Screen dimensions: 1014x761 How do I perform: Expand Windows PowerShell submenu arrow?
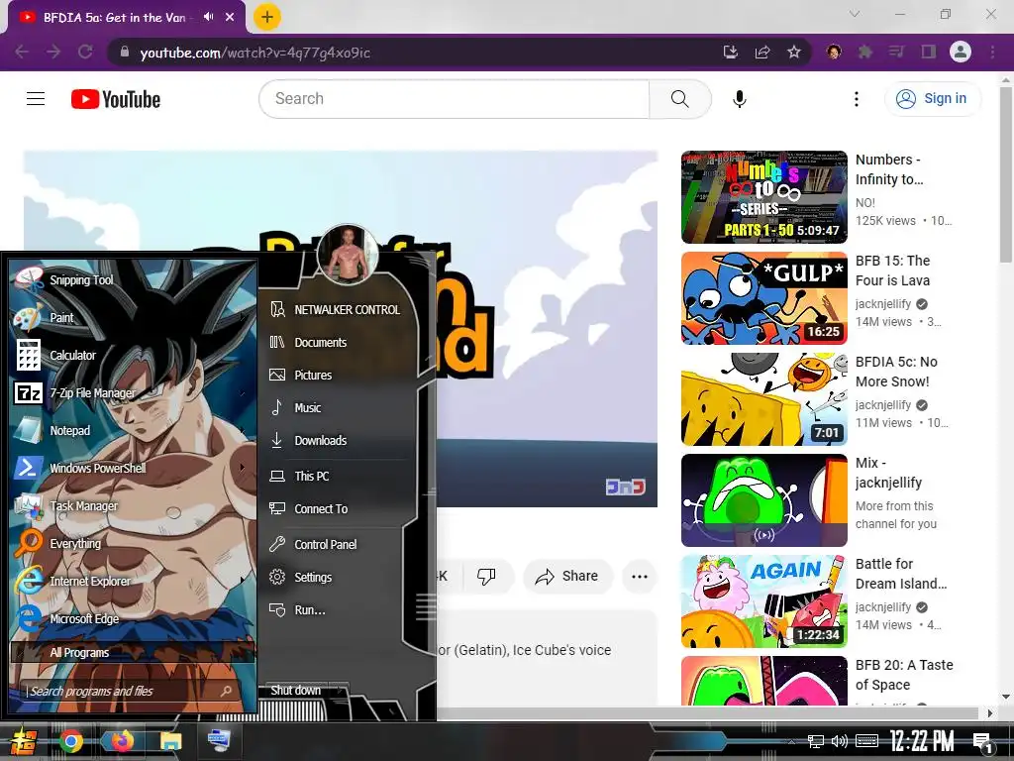tap(243, 468)
